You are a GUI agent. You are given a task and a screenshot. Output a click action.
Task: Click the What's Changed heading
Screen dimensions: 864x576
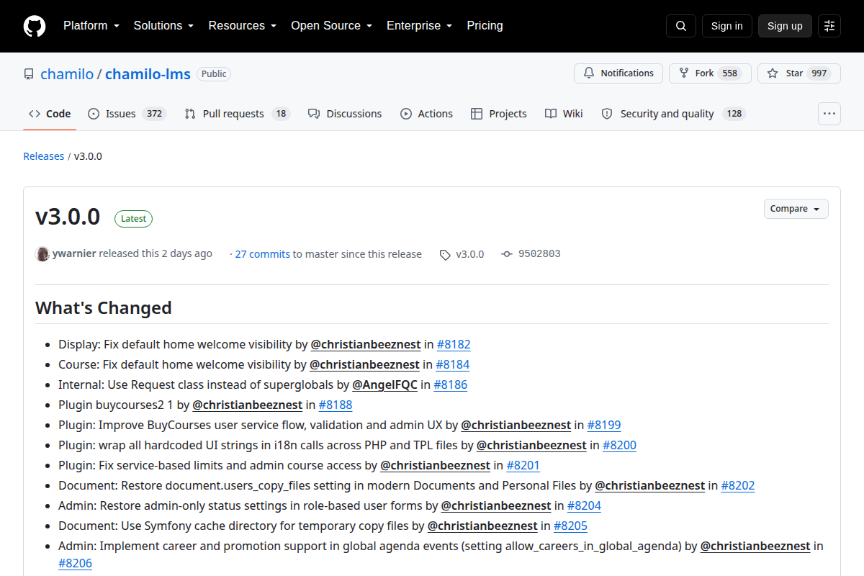point(104,307)
